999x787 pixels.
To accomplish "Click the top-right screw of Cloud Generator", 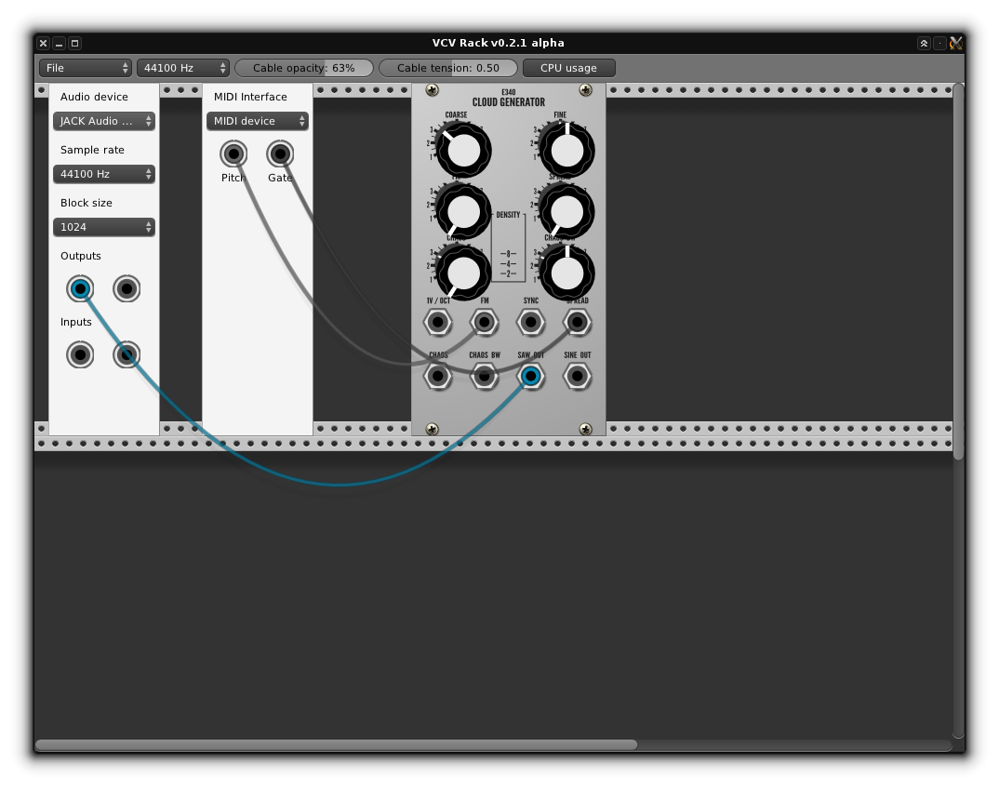I will point(585,90).
